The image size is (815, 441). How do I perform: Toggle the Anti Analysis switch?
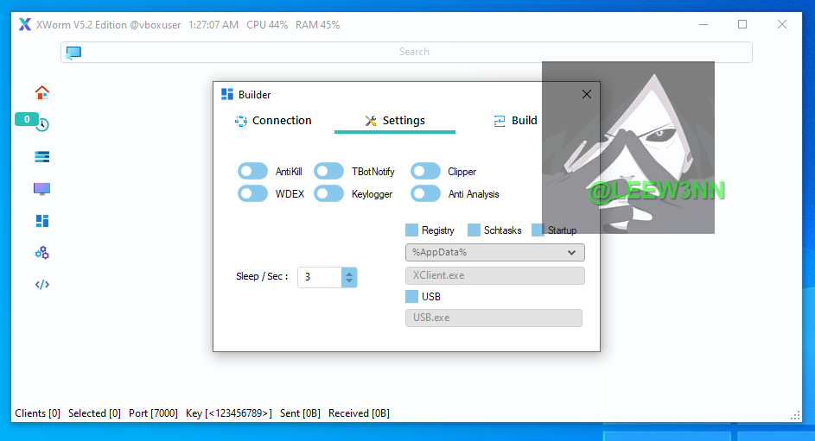pos(425,194)
